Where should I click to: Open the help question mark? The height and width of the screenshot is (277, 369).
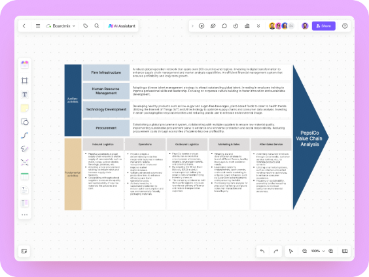click(345, 26)
